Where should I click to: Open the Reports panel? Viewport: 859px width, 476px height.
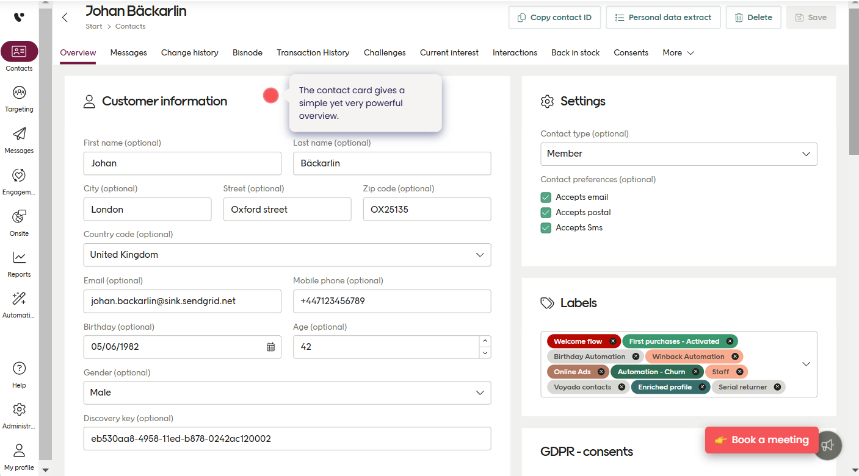19,262
